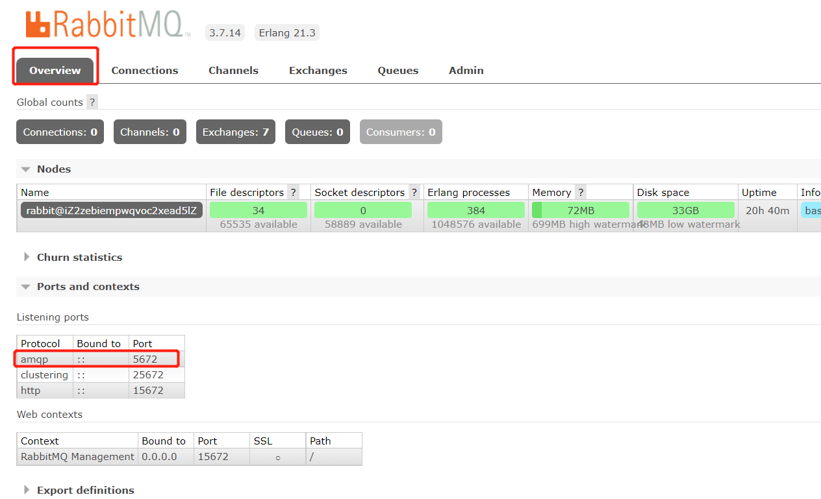Click the Web contexts heading

pyautogui.click(x=50, y=415)
